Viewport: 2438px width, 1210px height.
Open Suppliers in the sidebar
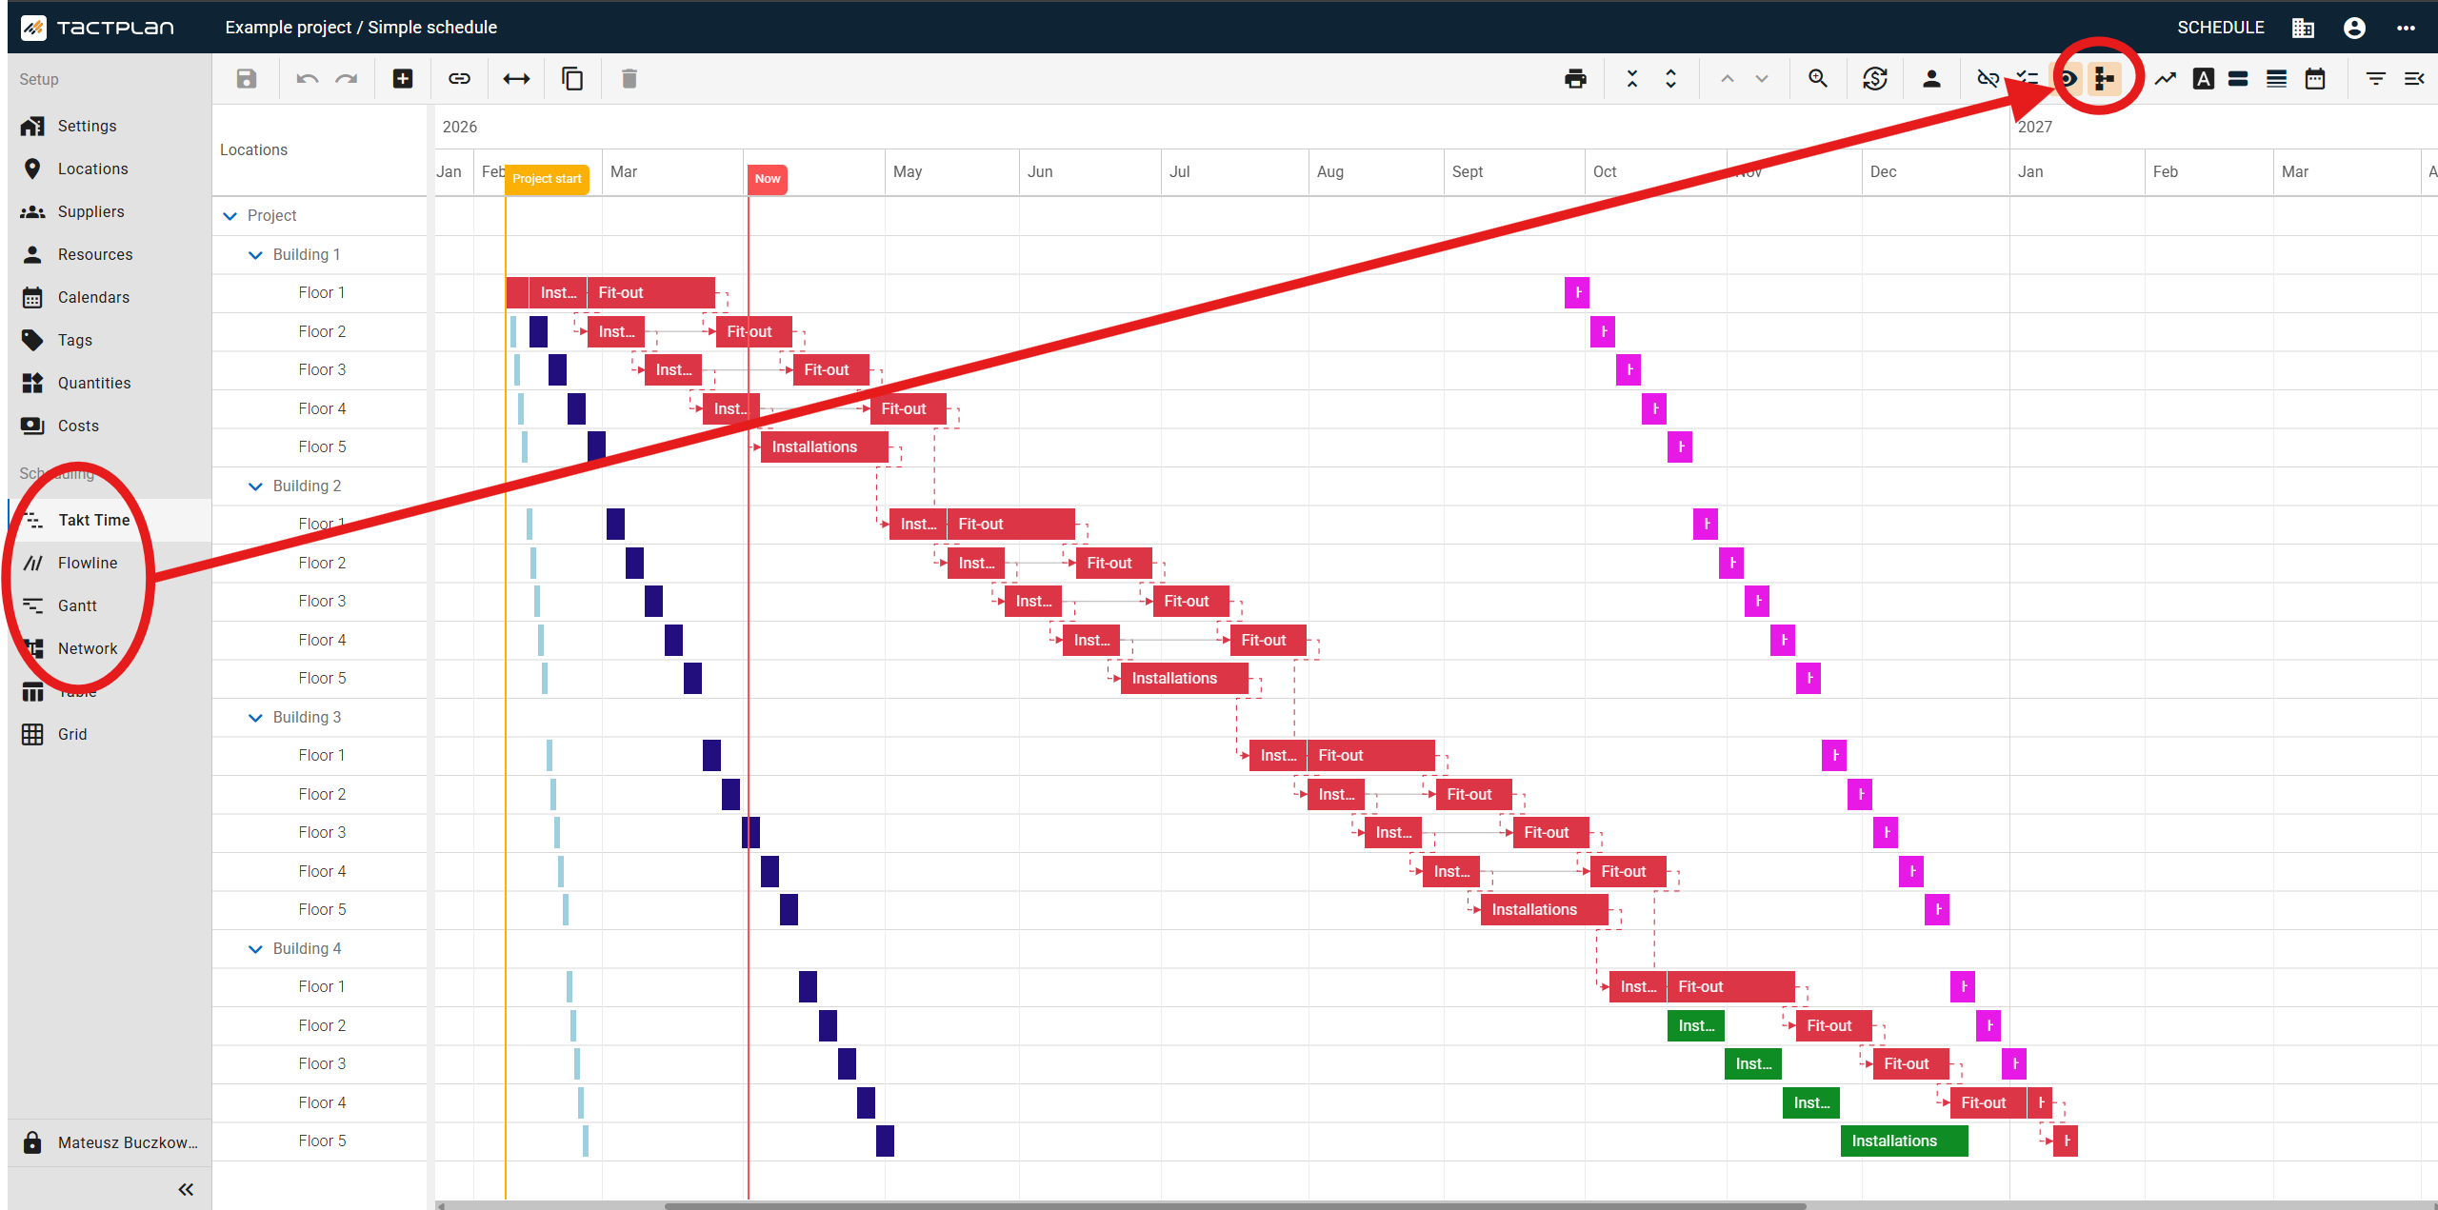click(110, 211)
